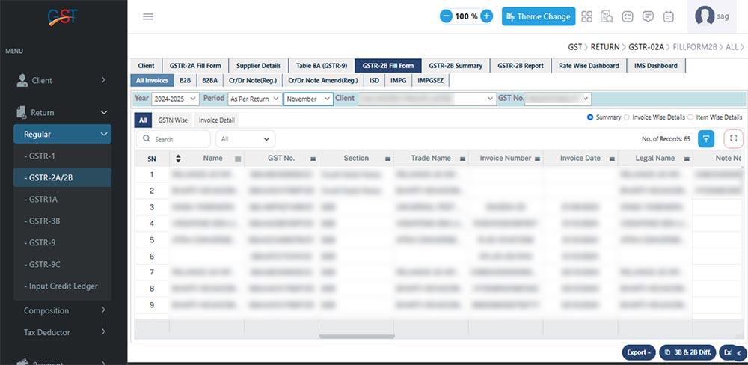748x365 pixels.
Task: Click the Theme Change button
Action: coord(538,16)
